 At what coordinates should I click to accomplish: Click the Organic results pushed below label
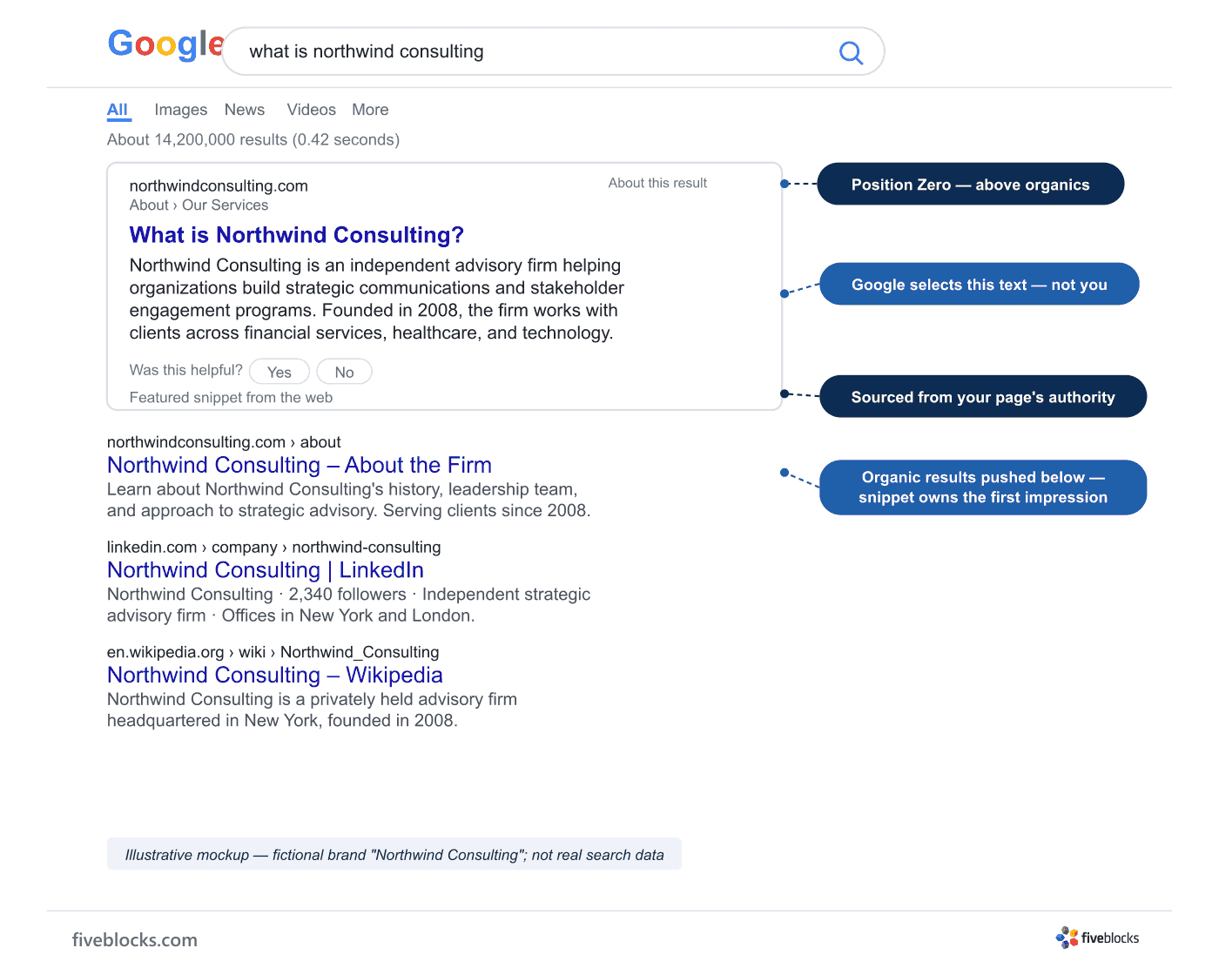point(983,487)
